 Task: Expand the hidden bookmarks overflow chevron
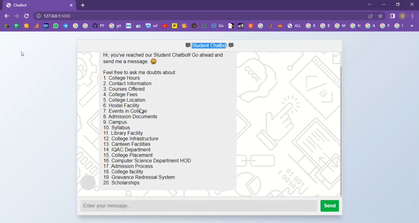pyautogui.click(x=412, y=26)
